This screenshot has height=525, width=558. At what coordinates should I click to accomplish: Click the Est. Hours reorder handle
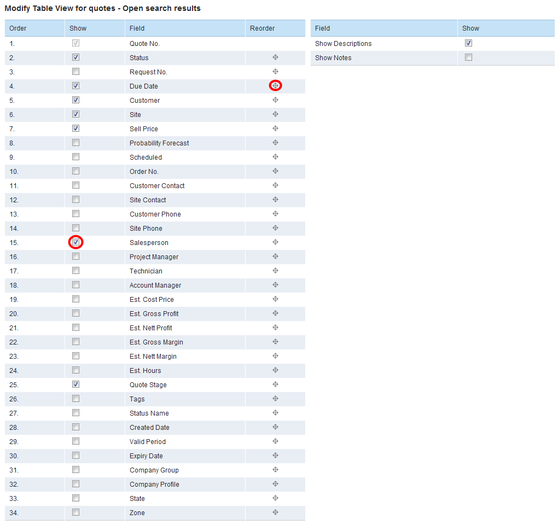[x=275, y=370]
